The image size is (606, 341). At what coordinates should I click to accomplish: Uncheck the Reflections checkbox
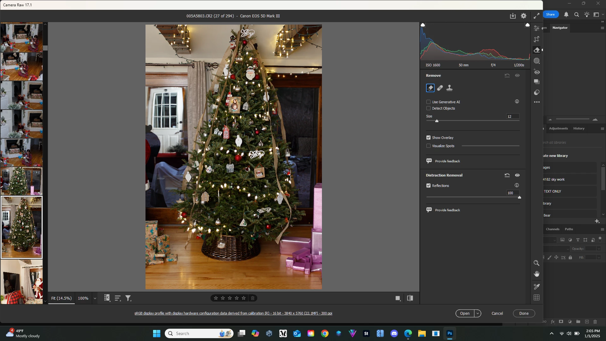(428, 186)
